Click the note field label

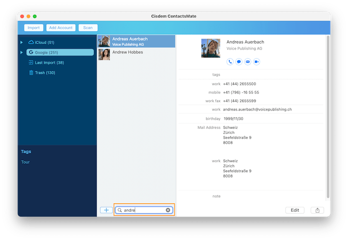pos(216,196)
